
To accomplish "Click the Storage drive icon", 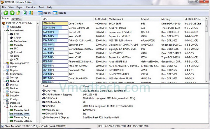I will click(x=8, y=77).
